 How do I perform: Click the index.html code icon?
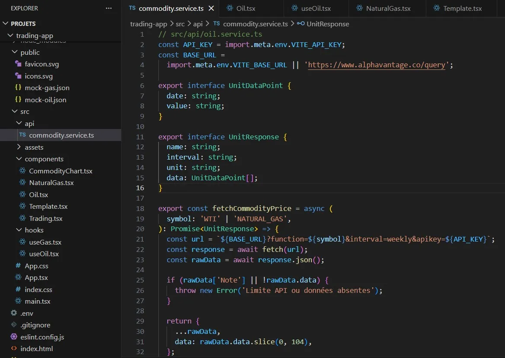(14, 349)
